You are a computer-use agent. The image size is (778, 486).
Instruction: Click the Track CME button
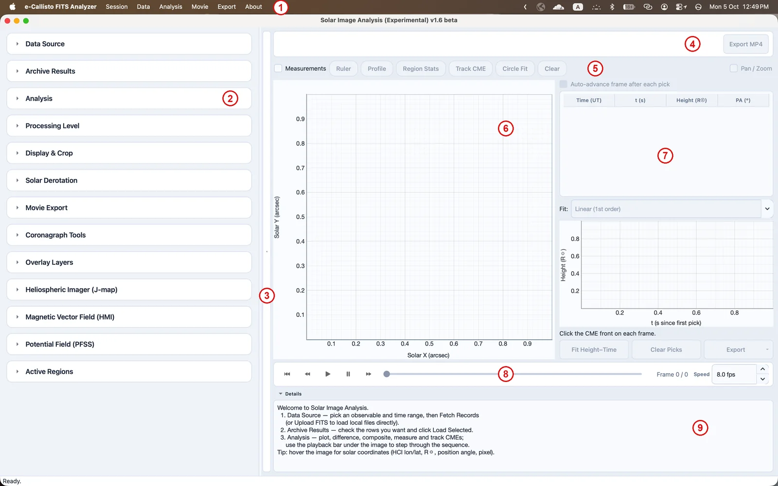(471, 69)
